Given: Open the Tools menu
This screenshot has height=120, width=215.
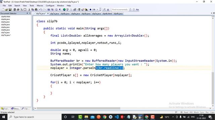Looking at the screenshot, I should coord(32,6).
